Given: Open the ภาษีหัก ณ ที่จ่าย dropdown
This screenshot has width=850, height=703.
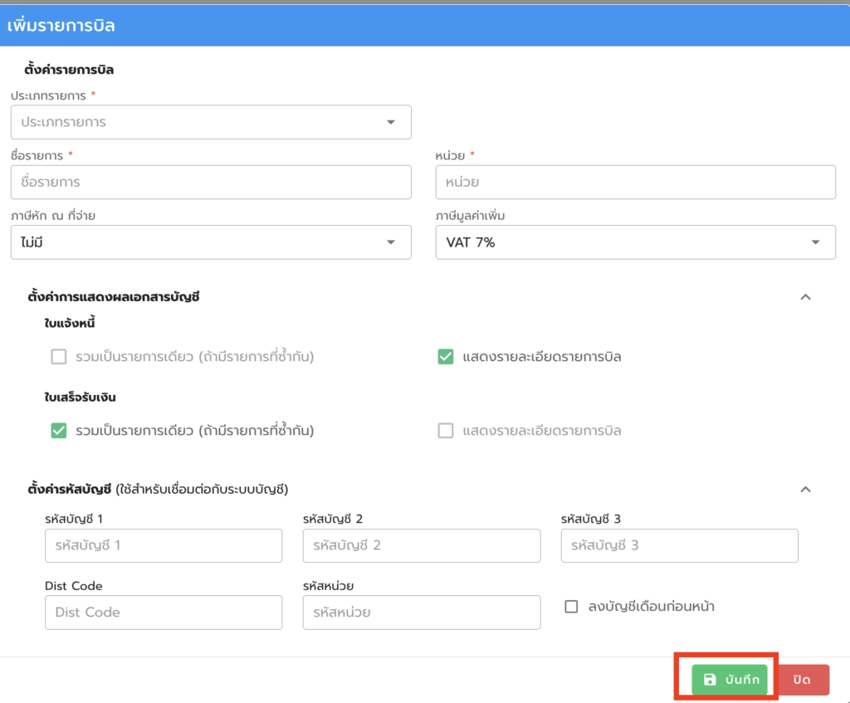Looking at the screenshot, I should (x=211, y=242).
